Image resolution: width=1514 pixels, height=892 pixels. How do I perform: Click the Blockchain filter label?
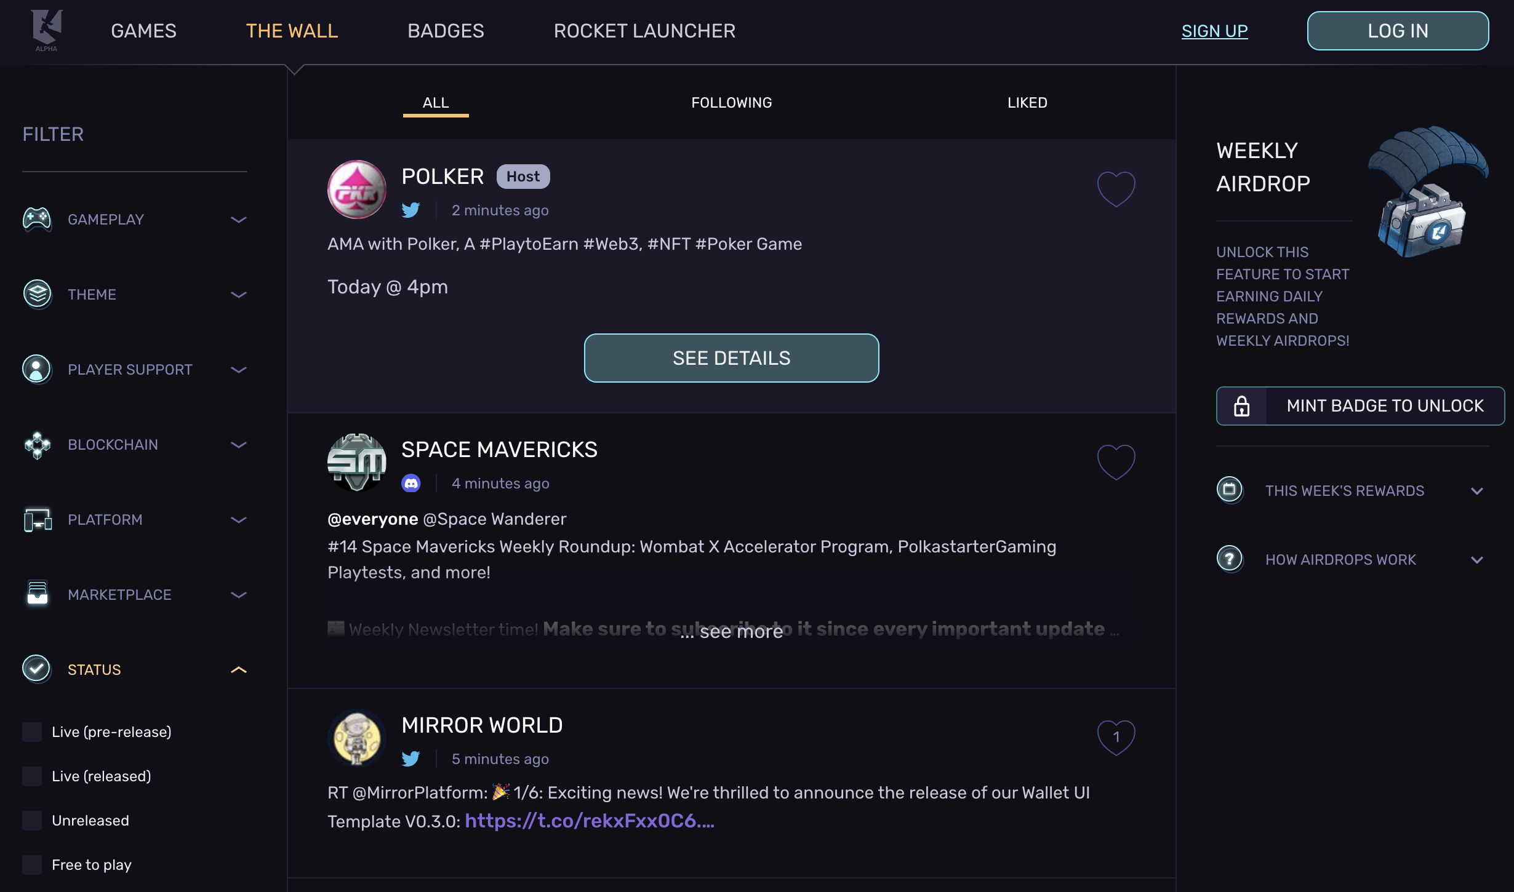click(113, 445)
